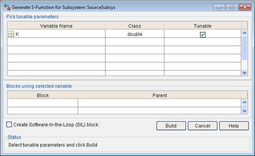Select the double class cell for K

135,34
